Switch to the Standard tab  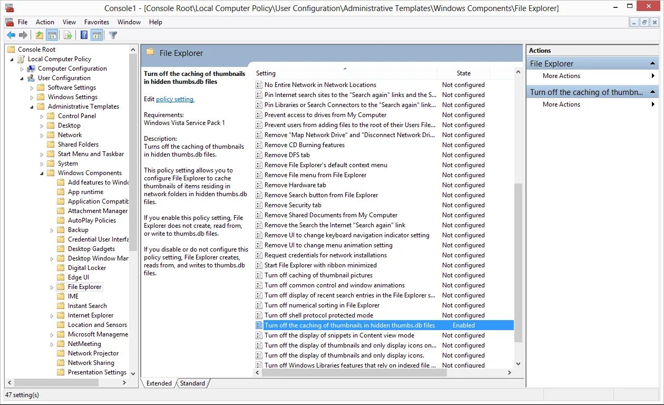click(192, 383)
